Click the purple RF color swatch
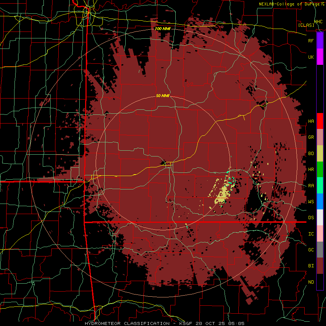 320,41
